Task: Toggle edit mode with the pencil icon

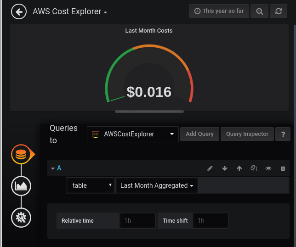Action: [210, 168]
